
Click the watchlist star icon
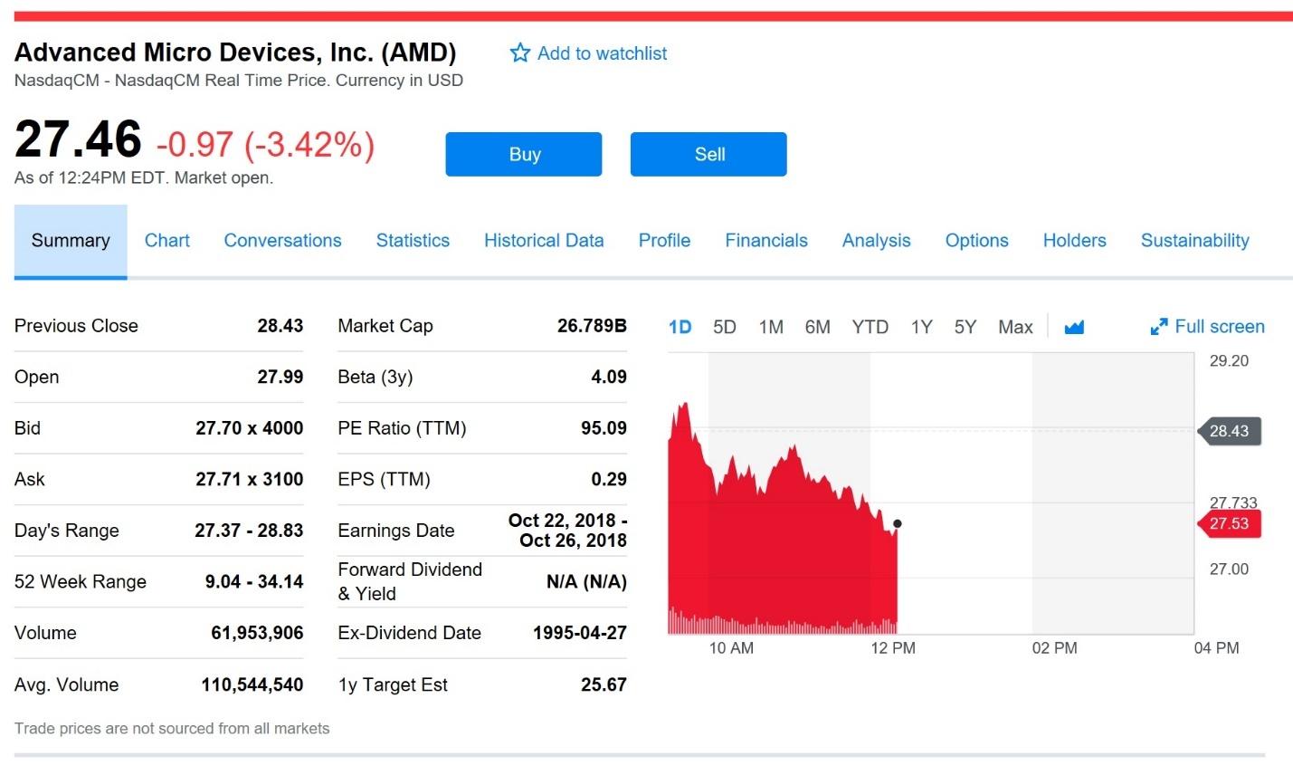[x=519, y=53]
